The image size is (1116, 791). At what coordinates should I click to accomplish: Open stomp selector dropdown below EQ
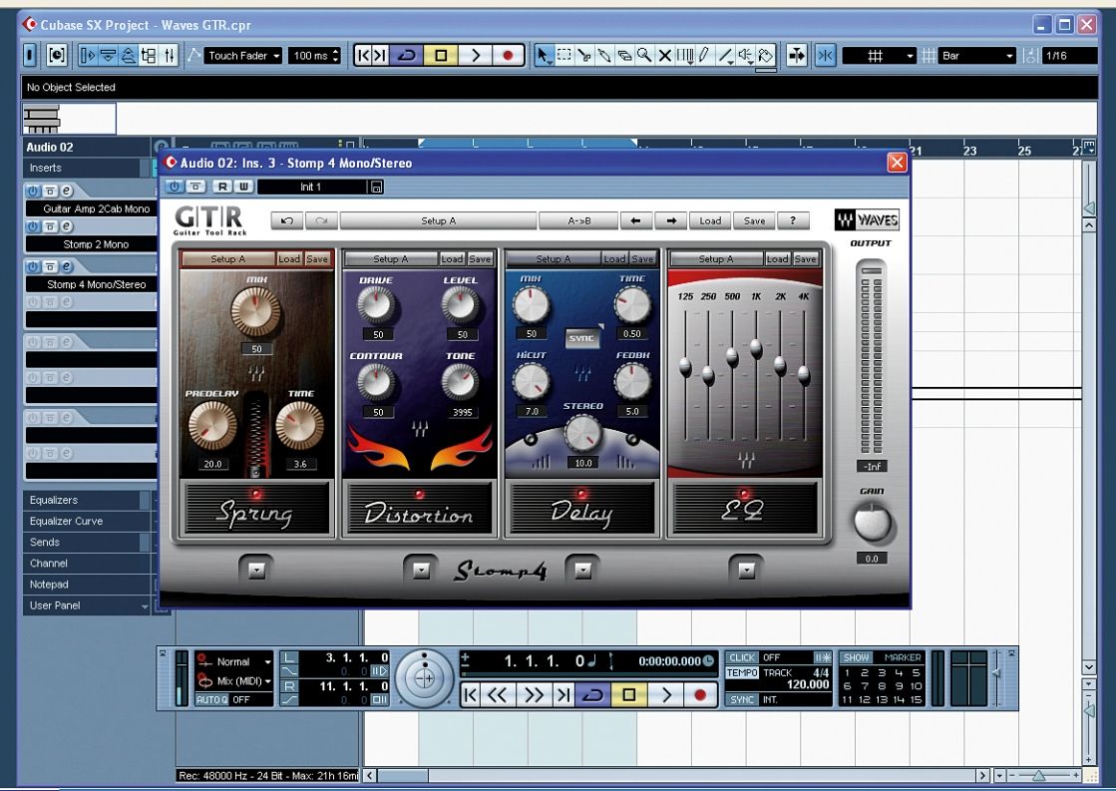(746, 570)
